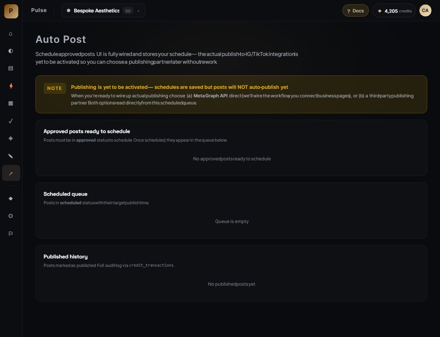Click the pencil edit sidebar icon
Screen dimensions: 440x337
click(11, 156)
